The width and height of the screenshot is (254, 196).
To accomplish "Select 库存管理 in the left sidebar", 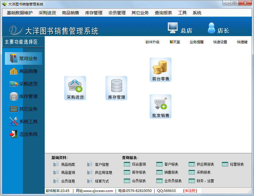I will 24,97.
